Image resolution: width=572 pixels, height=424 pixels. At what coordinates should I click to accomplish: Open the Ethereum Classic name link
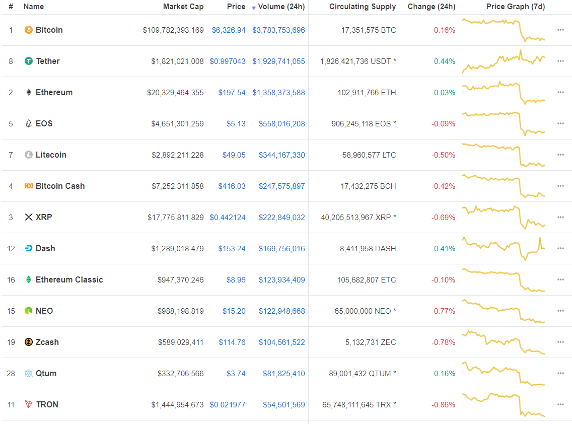[x=69, y=280]
